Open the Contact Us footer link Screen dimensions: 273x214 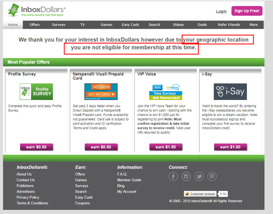pos(26,180)
